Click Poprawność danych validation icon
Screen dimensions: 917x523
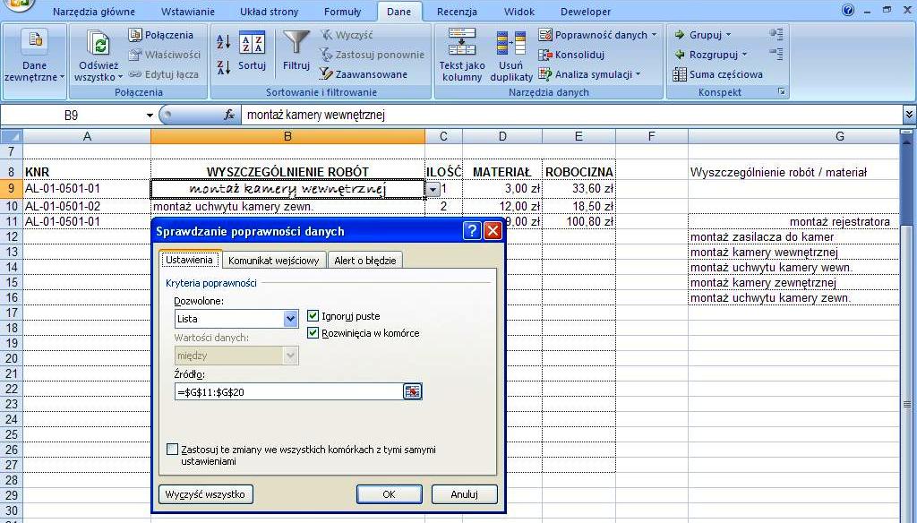click(x=545, y=35)
